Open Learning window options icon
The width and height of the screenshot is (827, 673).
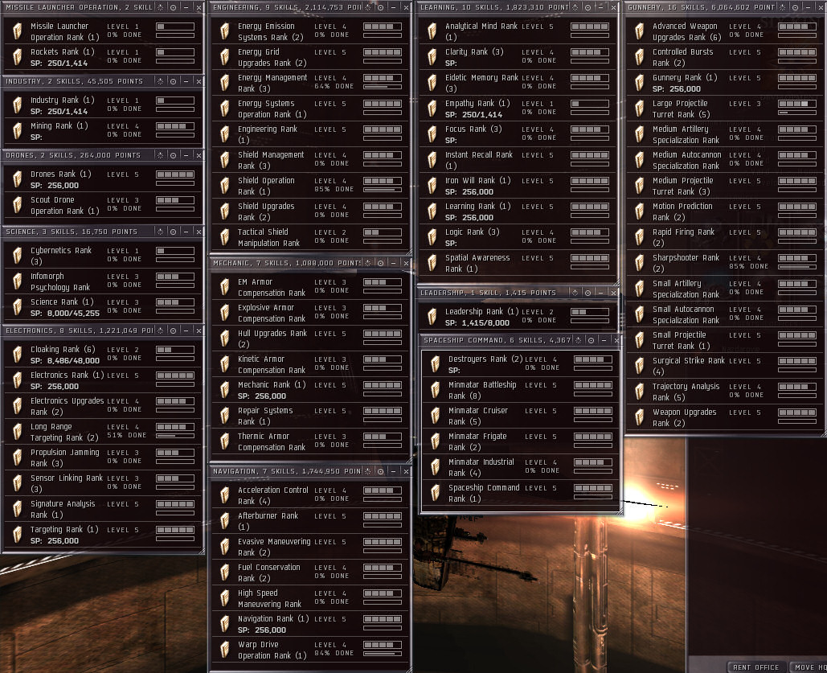(575, 7)
